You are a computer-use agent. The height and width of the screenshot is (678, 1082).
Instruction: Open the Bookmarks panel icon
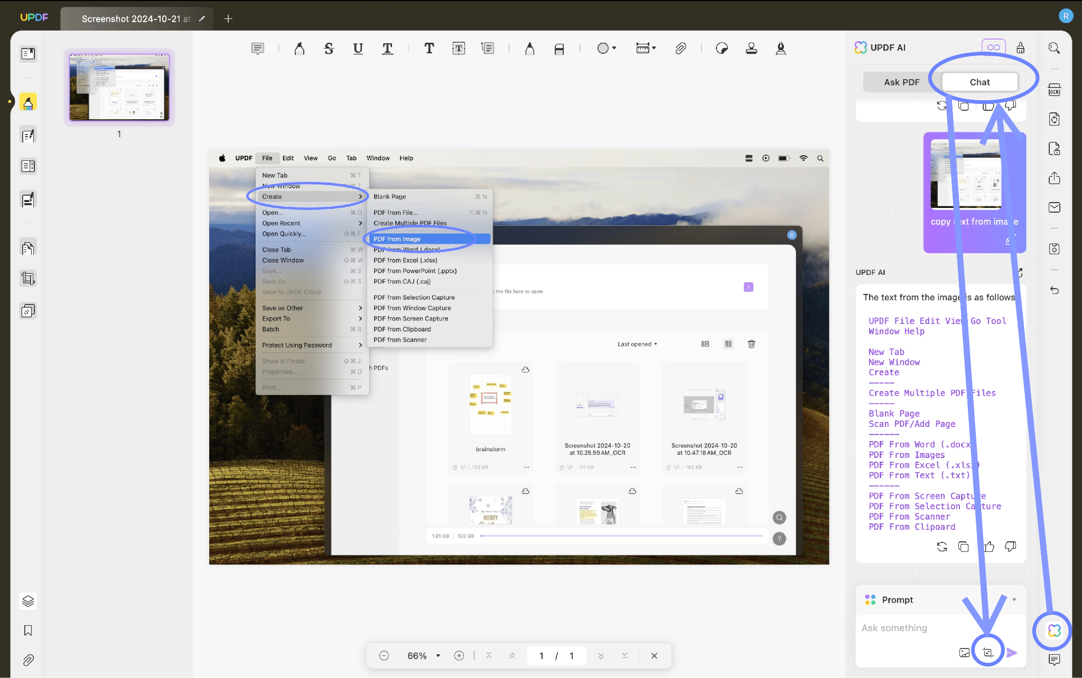click(x=28, y=631)
